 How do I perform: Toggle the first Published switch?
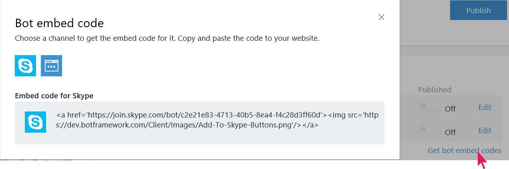coord(429,107)
